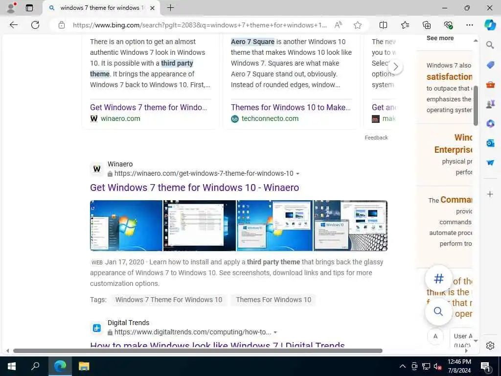Open sidebar Drop paper plane icon
Viewport: 501px width, 376px height.
490,163
